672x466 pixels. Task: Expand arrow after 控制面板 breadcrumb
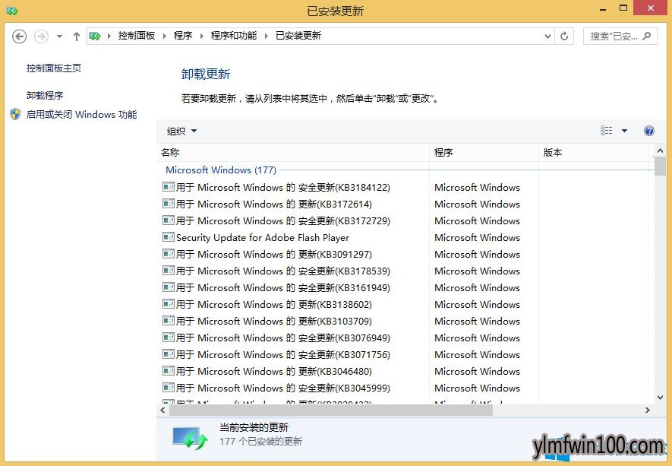coord(164,36)
